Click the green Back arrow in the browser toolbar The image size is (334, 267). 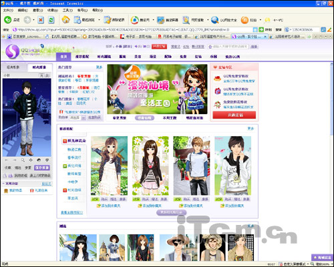pyautogui.click(x=8, y=20)
